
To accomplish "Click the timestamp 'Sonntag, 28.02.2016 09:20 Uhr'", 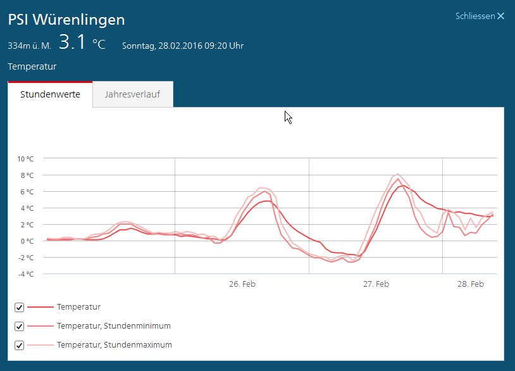I will 183,46.
